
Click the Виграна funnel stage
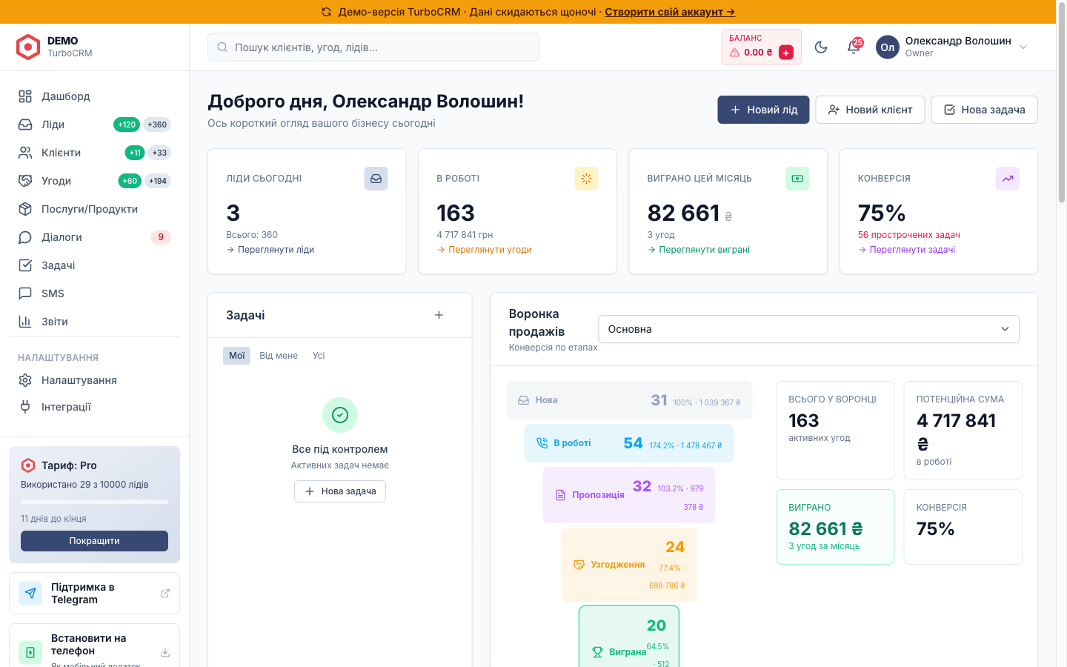pos(629,637)
